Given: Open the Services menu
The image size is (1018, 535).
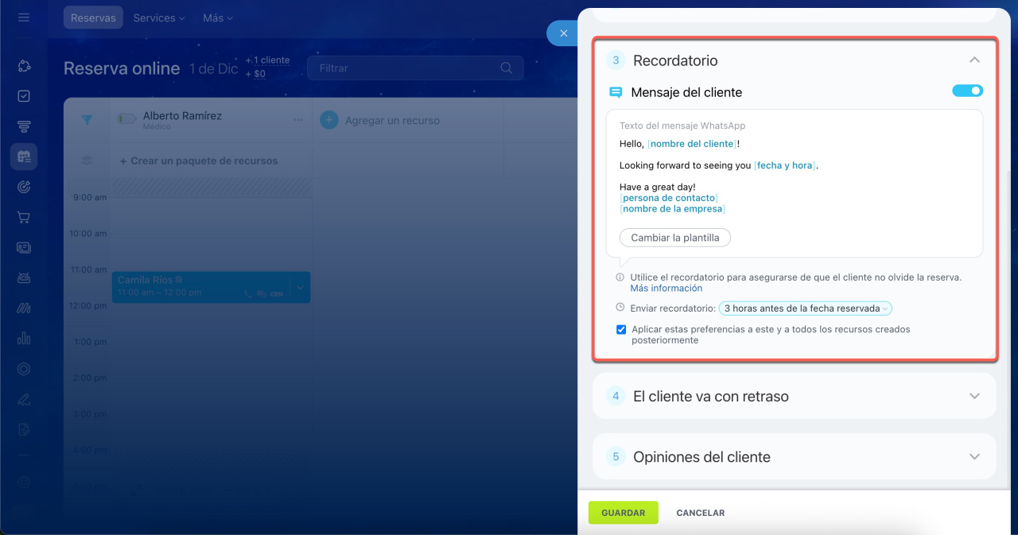Looking at the screenshot, I should point(158,17).
